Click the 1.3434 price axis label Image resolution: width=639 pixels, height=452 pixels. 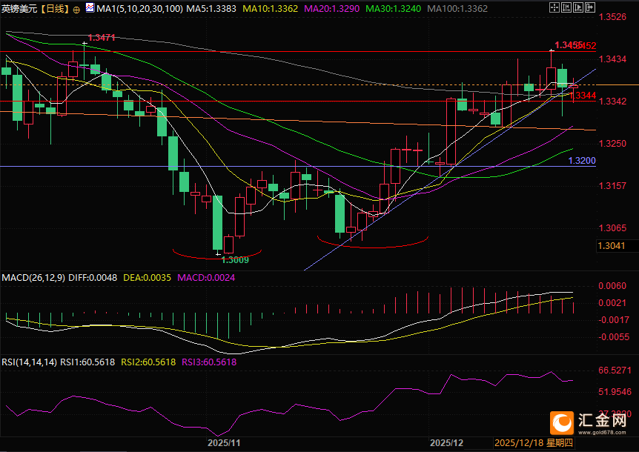point(612,59)
